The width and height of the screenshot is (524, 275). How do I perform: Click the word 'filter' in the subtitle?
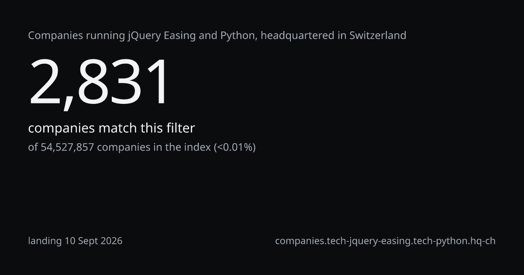coord(180,128)
